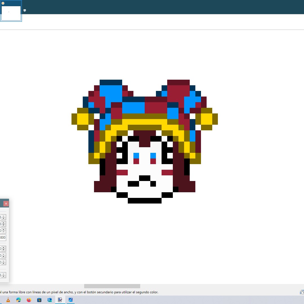Switch to the image editor via its taskbar icon
Image resolution: width=304 pixels, height=304 pixels.
click(x=60, y=300)
